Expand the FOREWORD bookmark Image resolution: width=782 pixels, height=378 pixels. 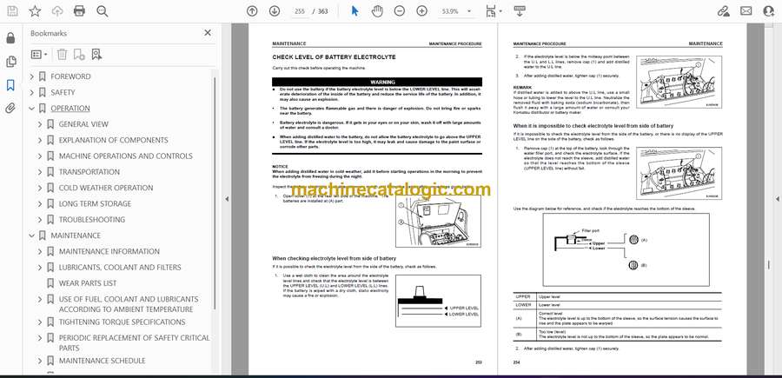[x=32, y=76]
